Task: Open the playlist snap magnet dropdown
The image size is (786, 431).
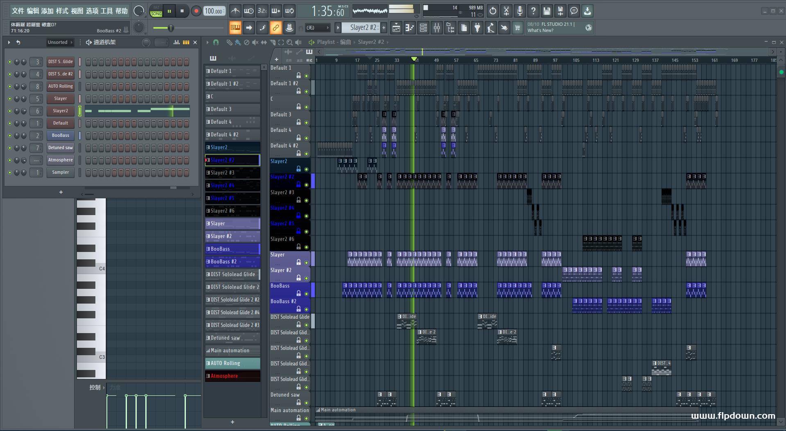Action: (x=216, y=42)
